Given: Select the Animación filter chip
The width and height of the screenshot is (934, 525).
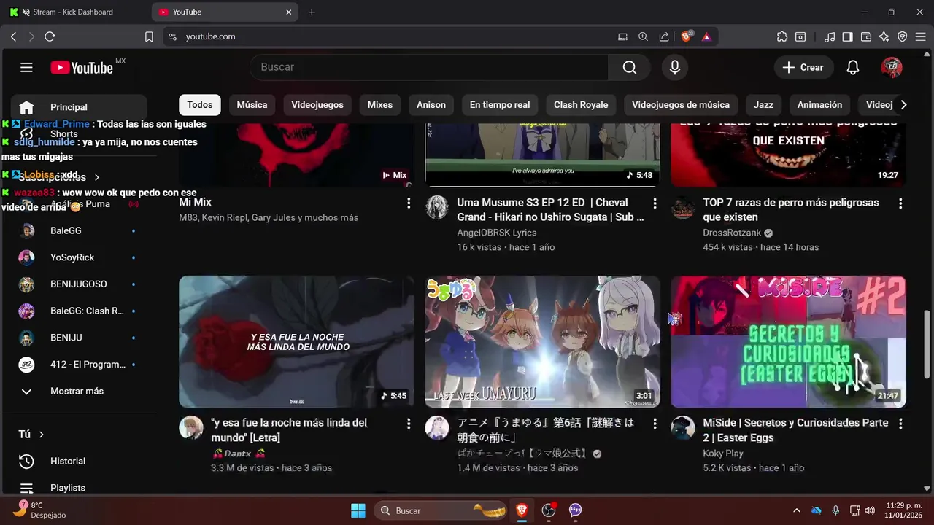Looking at the screenshot, I should coord(819,105).
